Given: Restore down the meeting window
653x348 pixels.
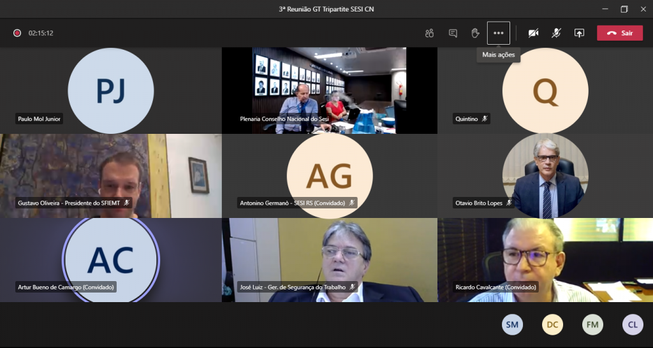Looking at the screenshot, I should (x=624, y=9).
